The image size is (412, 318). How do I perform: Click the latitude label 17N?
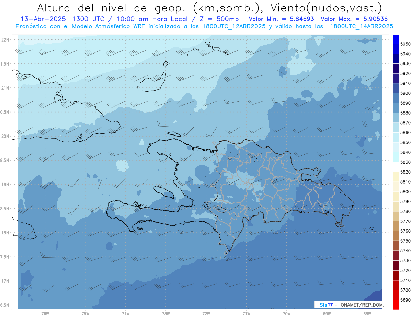[x=6, y=281]
